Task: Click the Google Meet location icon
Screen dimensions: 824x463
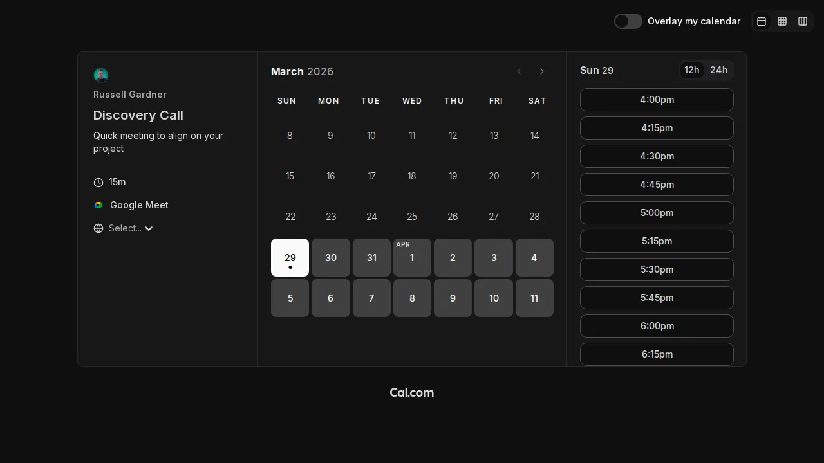Action: pos(98,204)
